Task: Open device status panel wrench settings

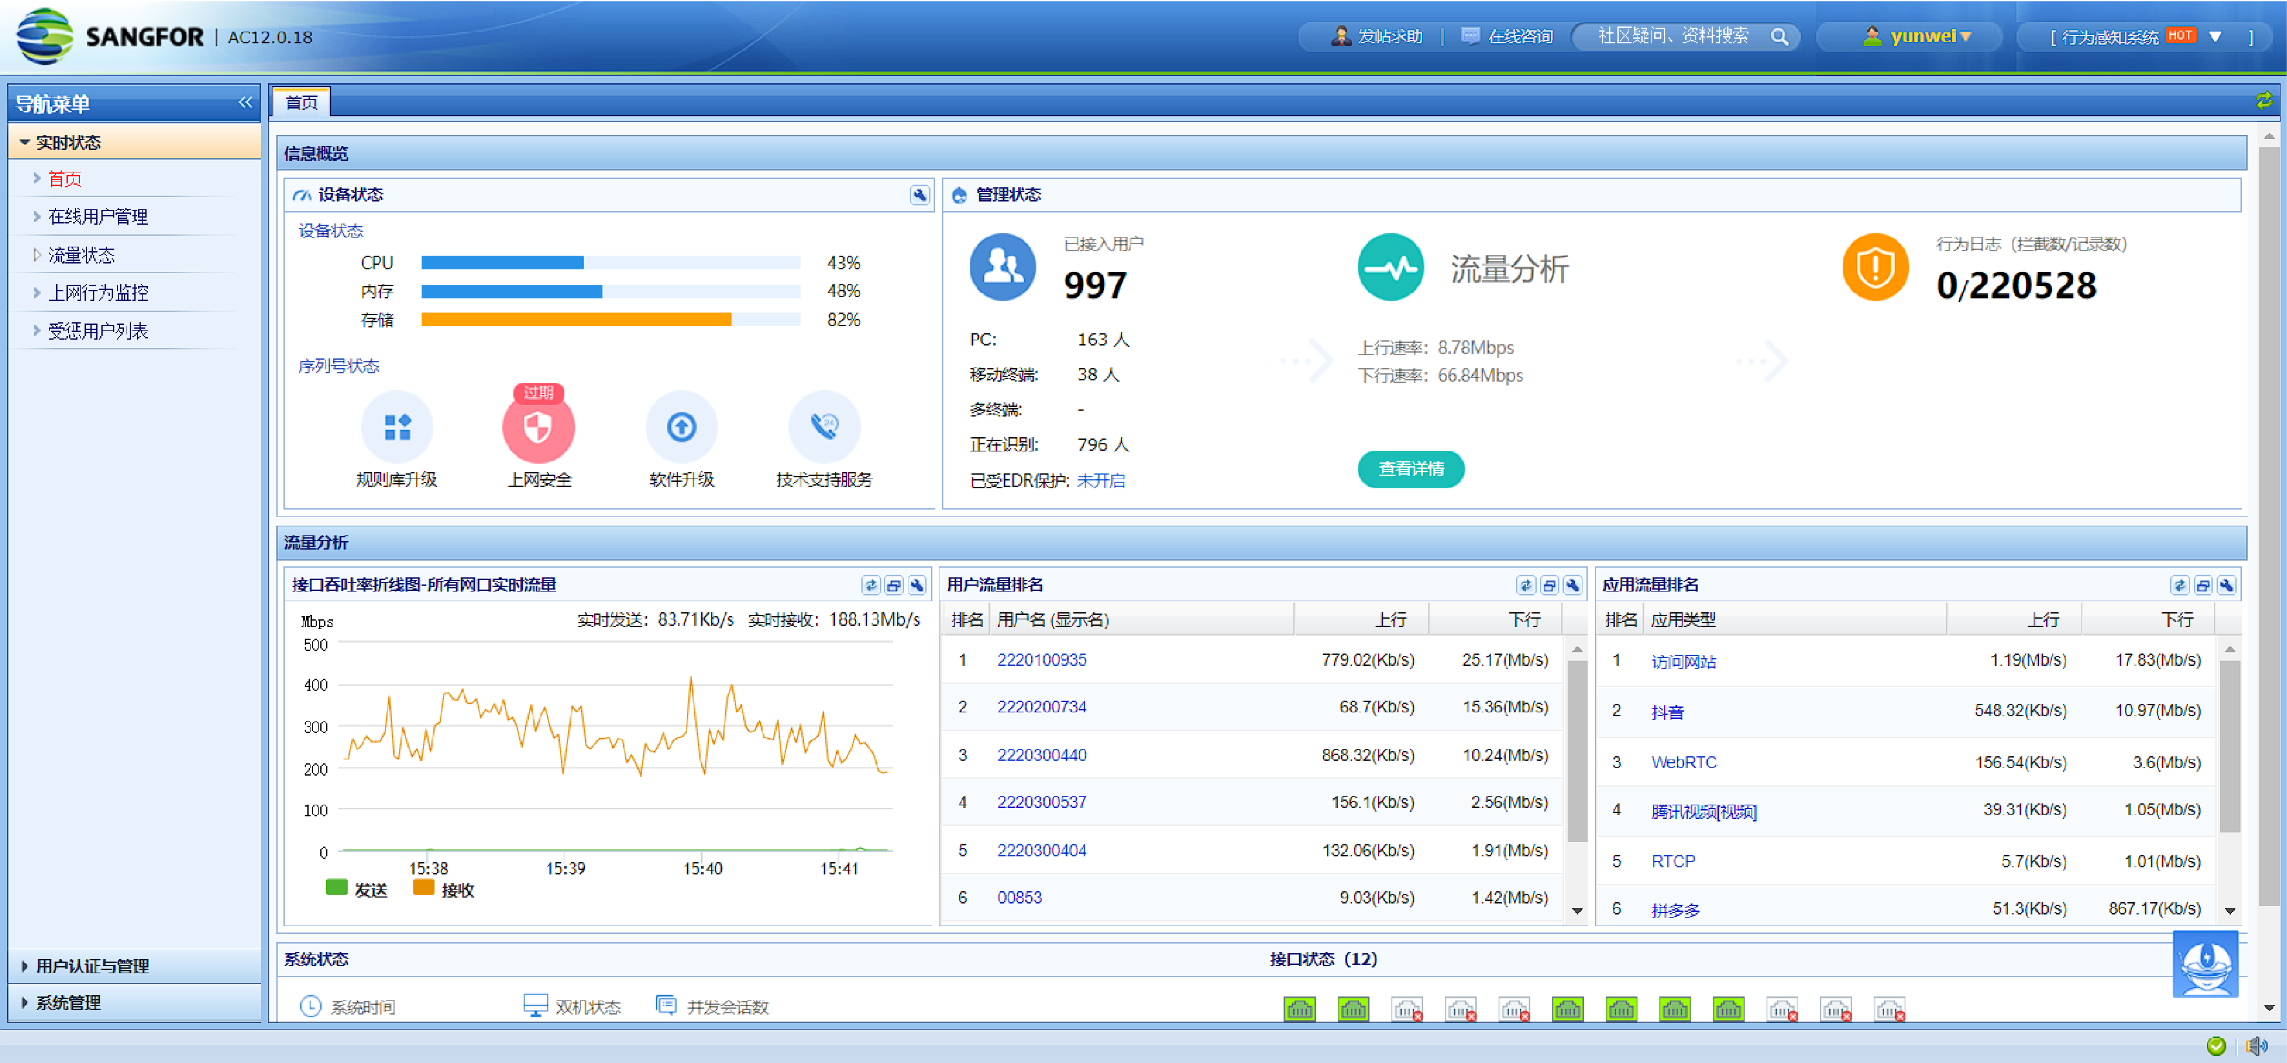Action: 919,196
